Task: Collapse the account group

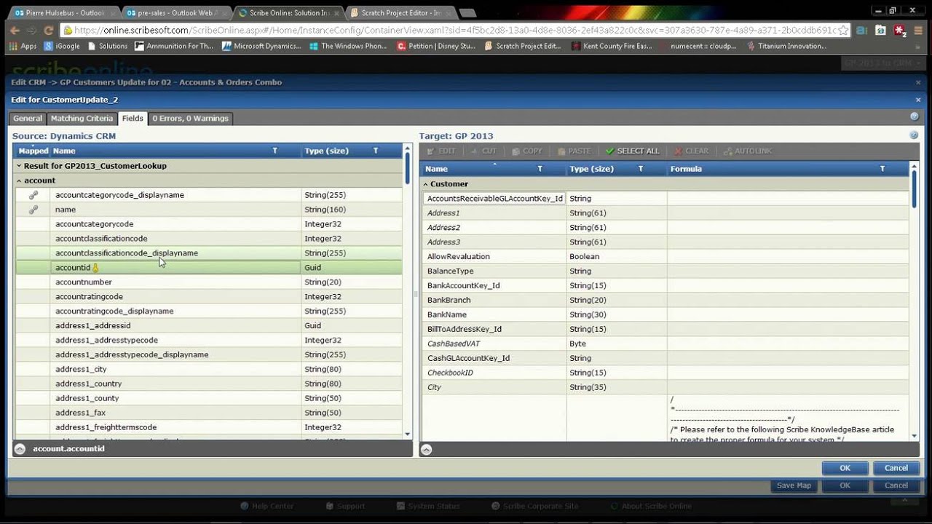Action: coord(20,180)
